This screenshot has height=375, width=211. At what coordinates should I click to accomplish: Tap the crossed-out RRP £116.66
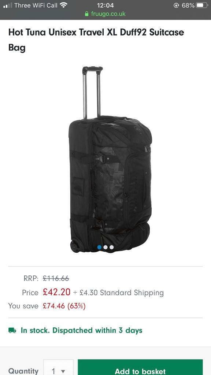click(x=56, y=278)
